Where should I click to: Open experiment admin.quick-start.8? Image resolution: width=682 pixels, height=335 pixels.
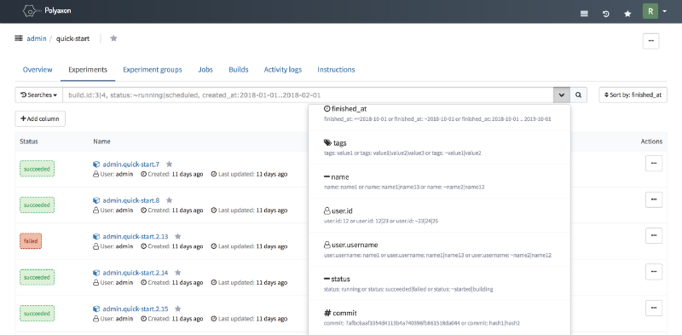click(131, 200)
